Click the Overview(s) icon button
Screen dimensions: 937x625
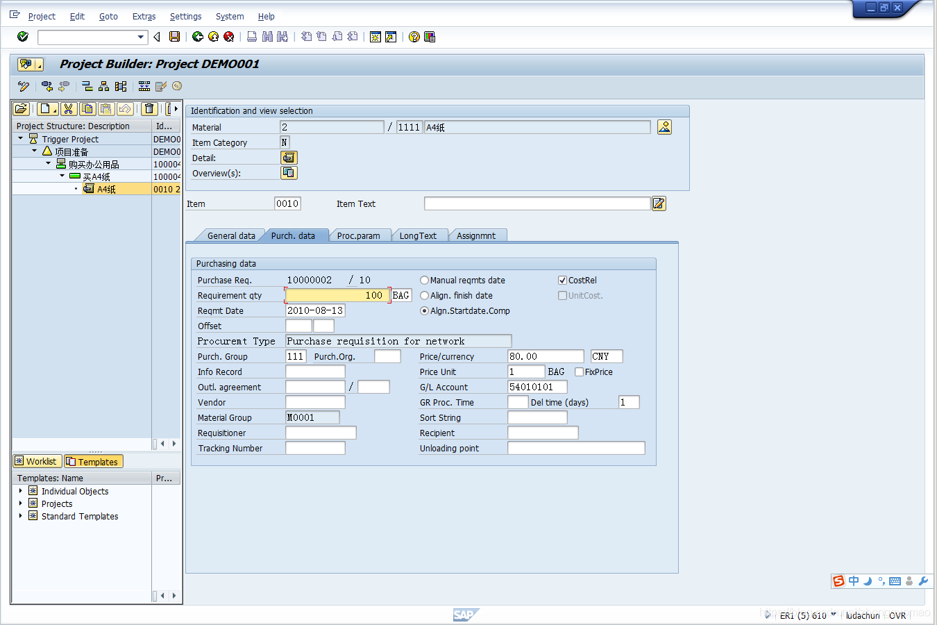point(289,173)
